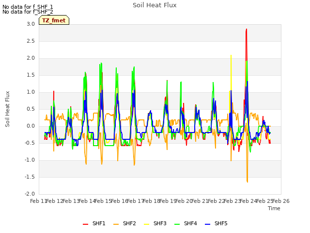Click the Feb 26 x-axis date label

(x=281, y=201)
